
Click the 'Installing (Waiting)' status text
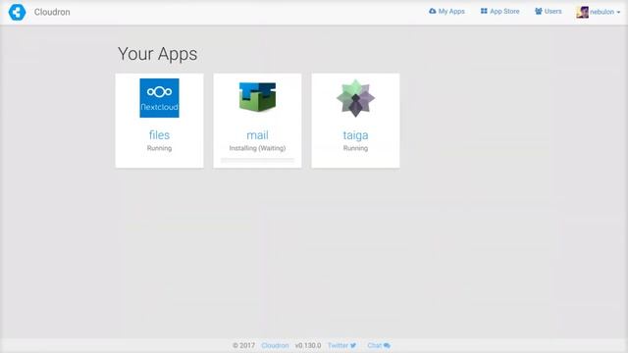click(257, 148)
